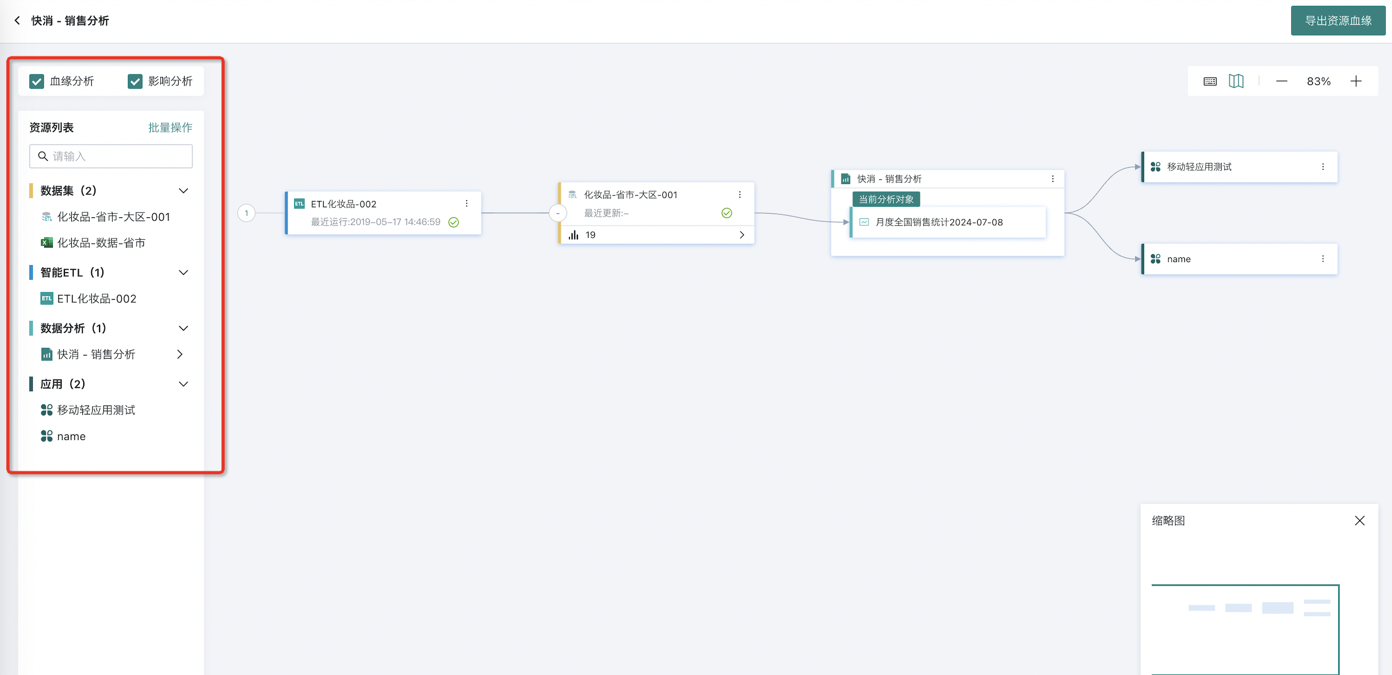The width and height of the screenshot is (1392, 675).
Task: Click 化妆品-省市-大区-001 node status check icon
Action: click(727, 213)
